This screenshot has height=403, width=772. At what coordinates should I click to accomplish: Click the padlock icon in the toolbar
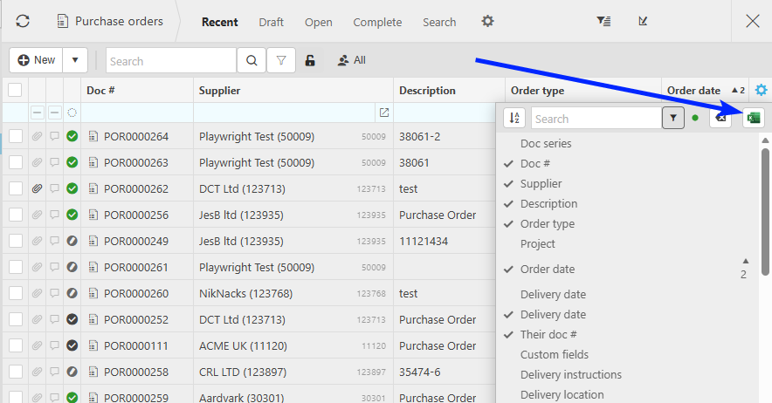point(309,61)
